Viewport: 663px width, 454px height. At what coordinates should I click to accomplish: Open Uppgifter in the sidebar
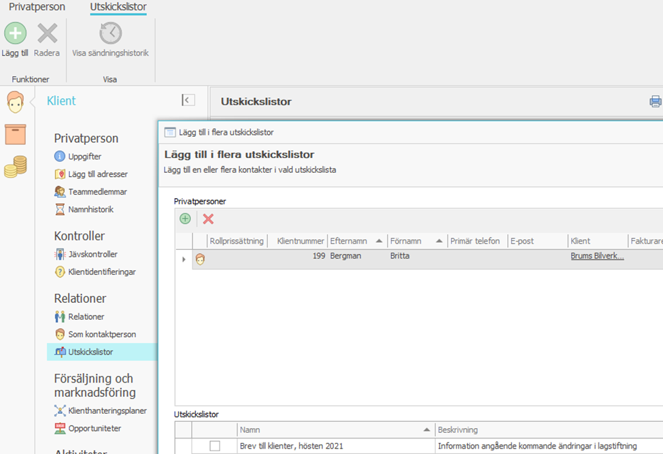(84, 157)
